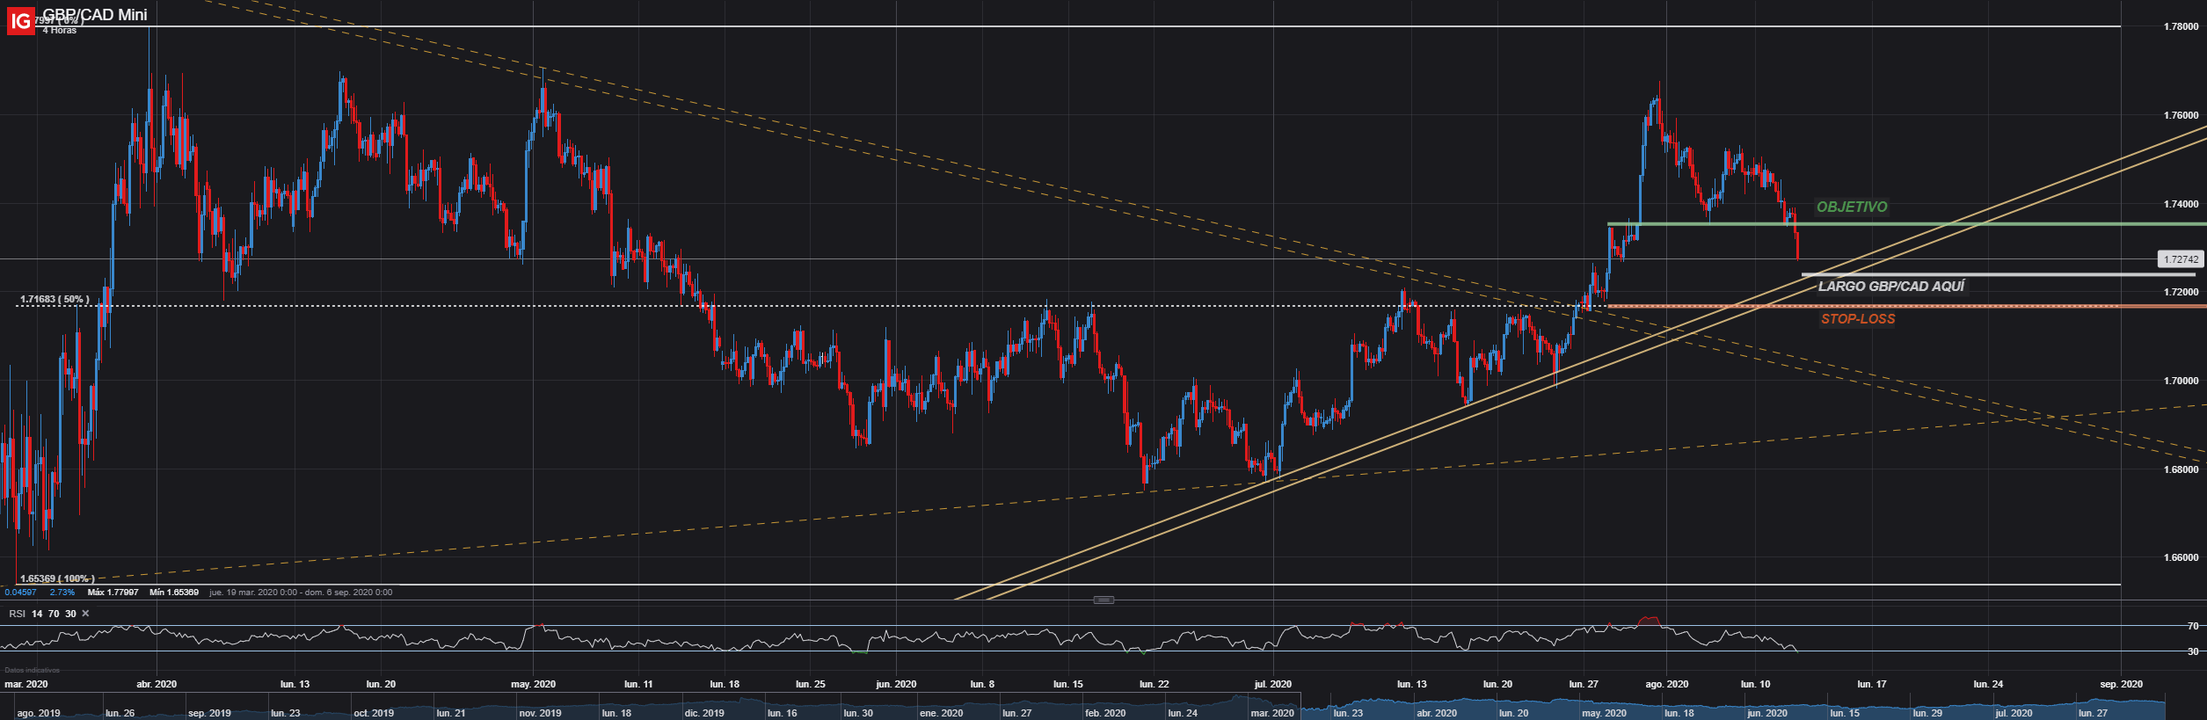Click 'lun. 17' on the time axis
The height and width of the screenshot is (720, 2207).
click(1872, 684)
